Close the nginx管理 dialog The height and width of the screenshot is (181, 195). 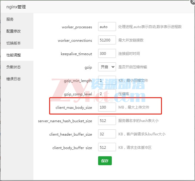193,2
